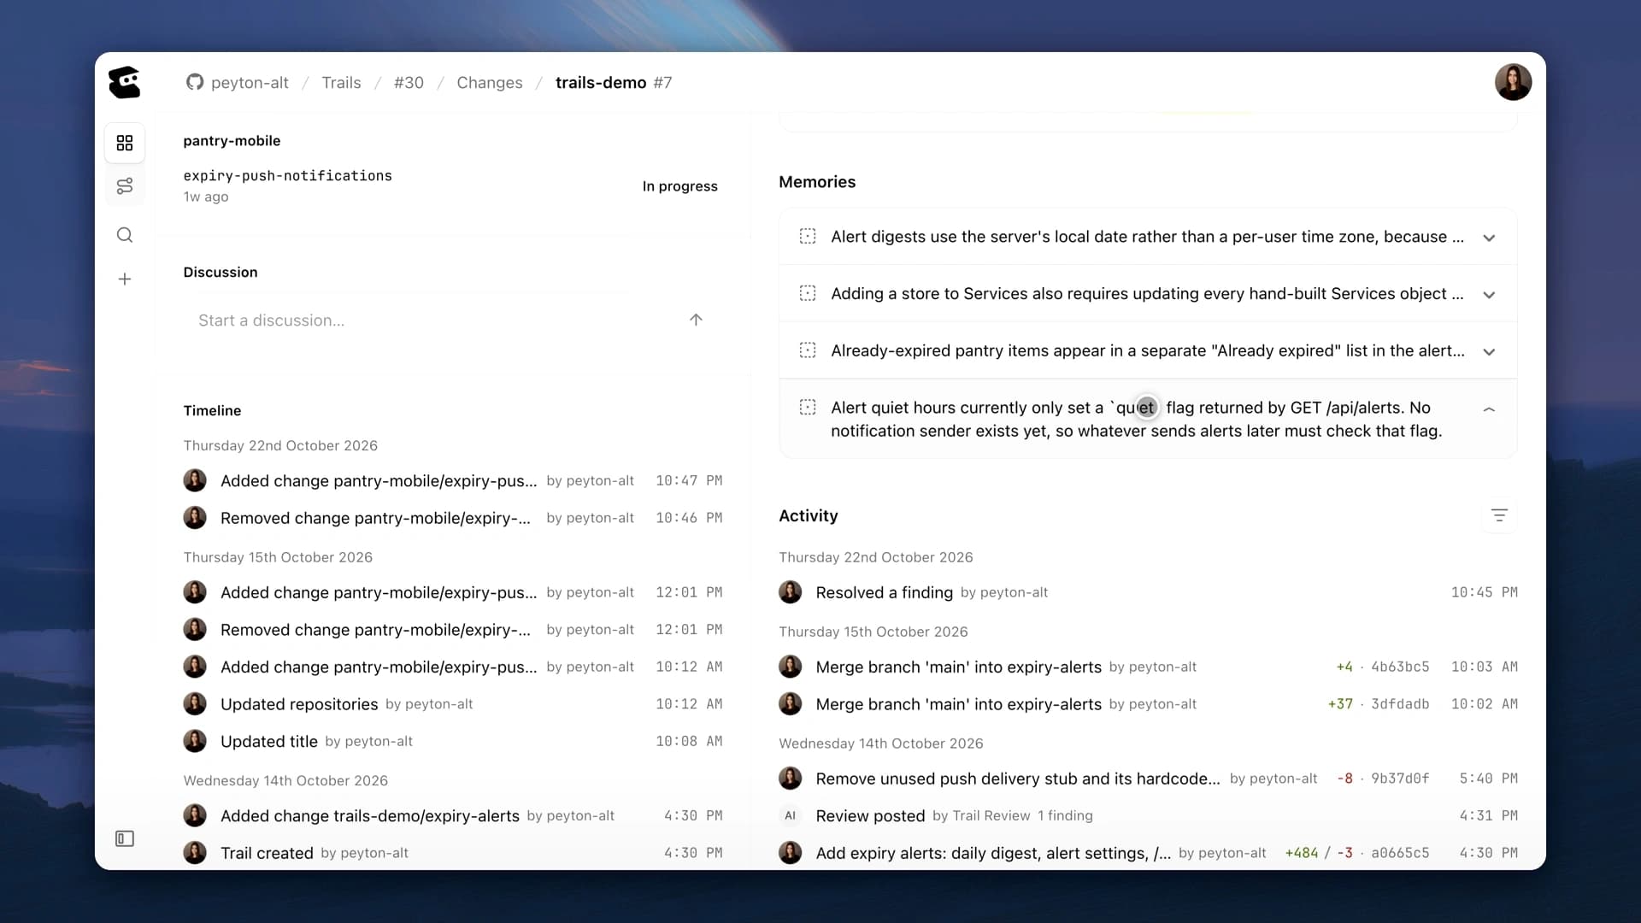
Task: Open commit a0665c5
Action: click(x=1400, y=853)
